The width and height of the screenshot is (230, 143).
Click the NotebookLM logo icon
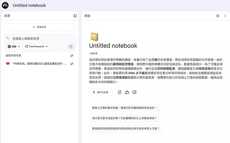5,5
